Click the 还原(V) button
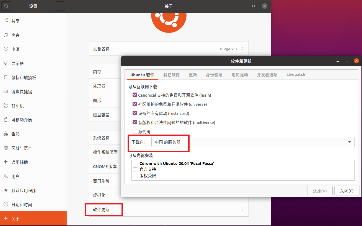This screenshot has height=226, width=362. [x=320, y=191]
